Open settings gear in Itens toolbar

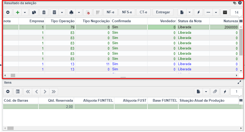click(8, 92)
